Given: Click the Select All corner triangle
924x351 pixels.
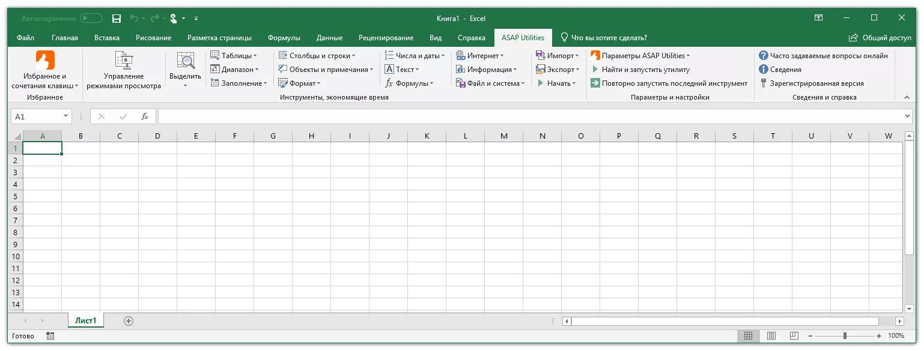Looking at the screenshot, I should tap(17, 136).
